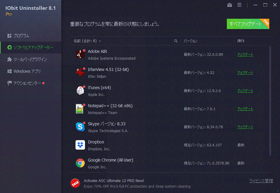
Task: Sort list by 名前 column header
Action: click(85, 41)
